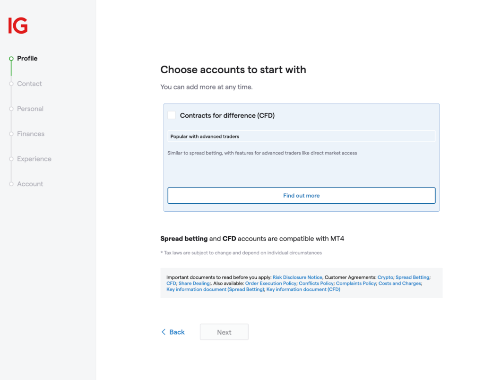Open Key information document (Spread Betting)

(x=215, y=290)
